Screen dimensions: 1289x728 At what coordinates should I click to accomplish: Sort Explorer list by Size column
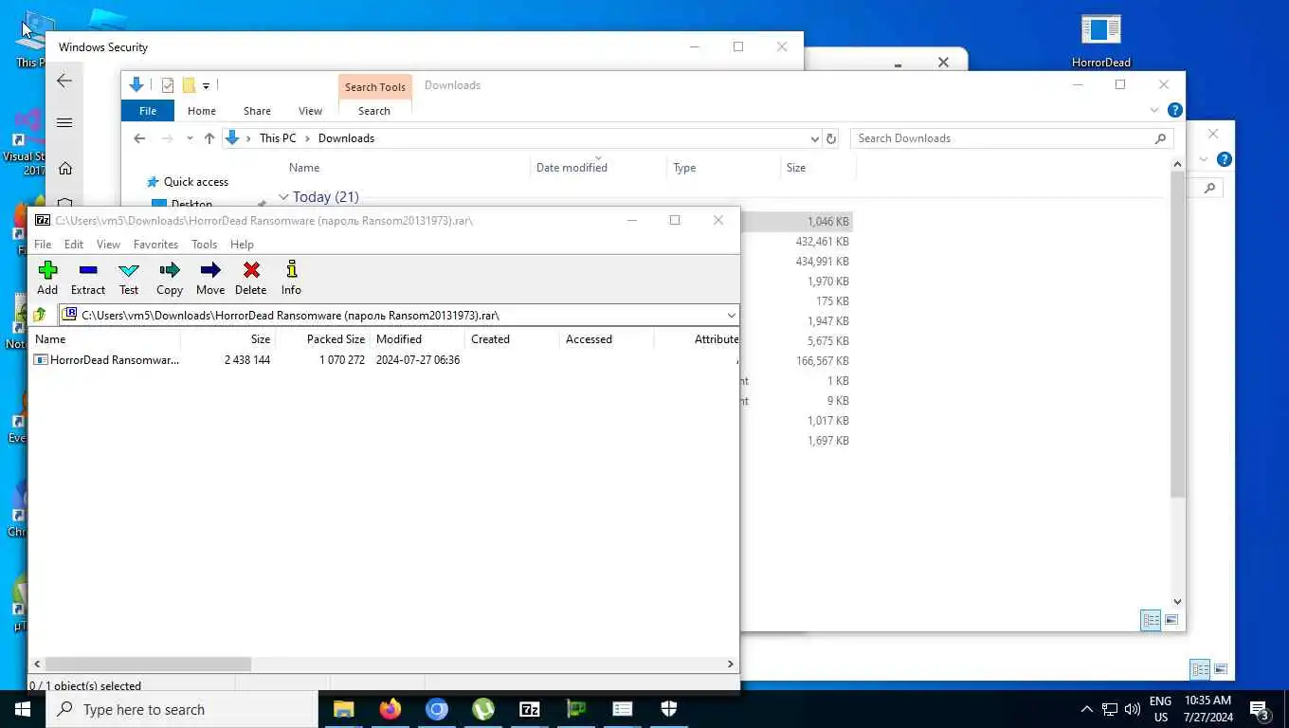point(796,168)
